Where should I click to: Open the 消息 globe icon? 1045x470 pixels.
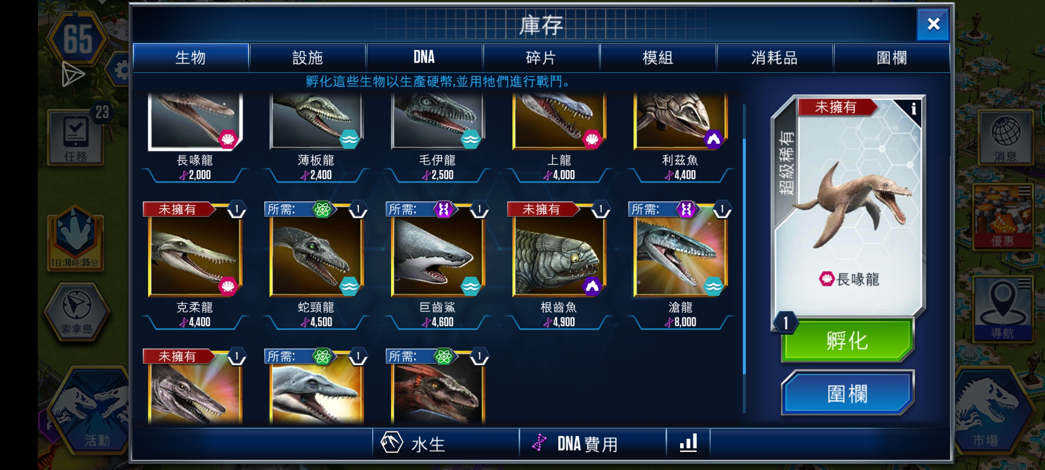1005,137
